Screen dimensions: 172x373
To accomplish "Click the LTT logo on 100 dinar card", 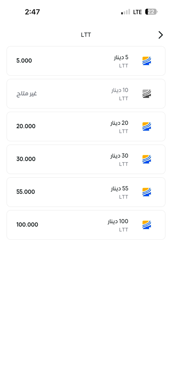I will click(147, 225).
